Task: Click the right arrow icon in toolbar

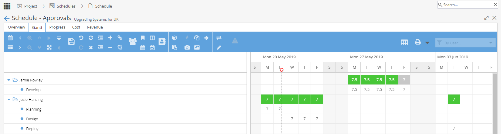Action: [206, 38]
